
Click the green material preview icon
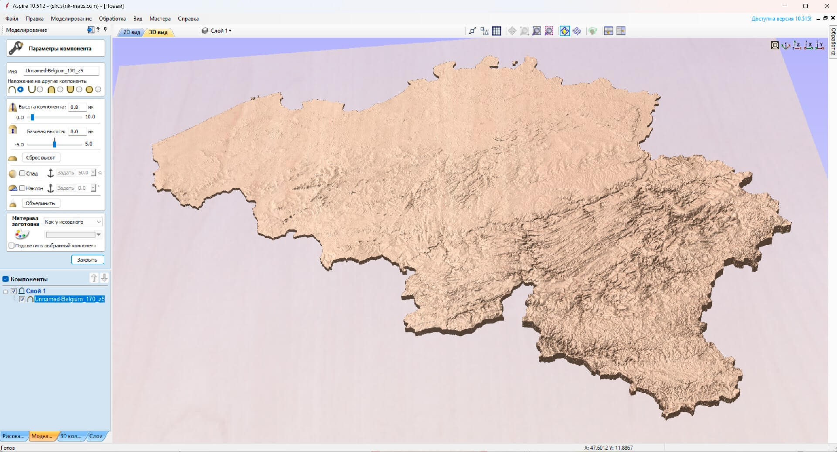tap(592, 31)
